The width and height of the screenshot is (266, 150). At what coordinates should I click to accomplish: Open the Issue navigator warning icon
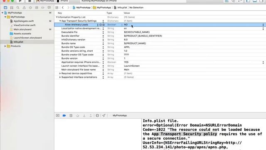[24, 7]
